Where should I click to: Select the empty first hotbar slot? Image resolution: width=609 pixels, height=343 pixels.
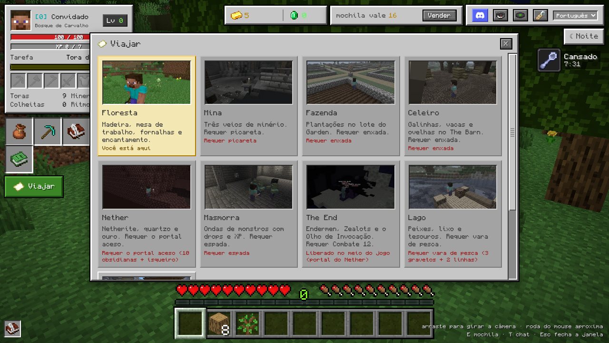[x=190, y=323]
